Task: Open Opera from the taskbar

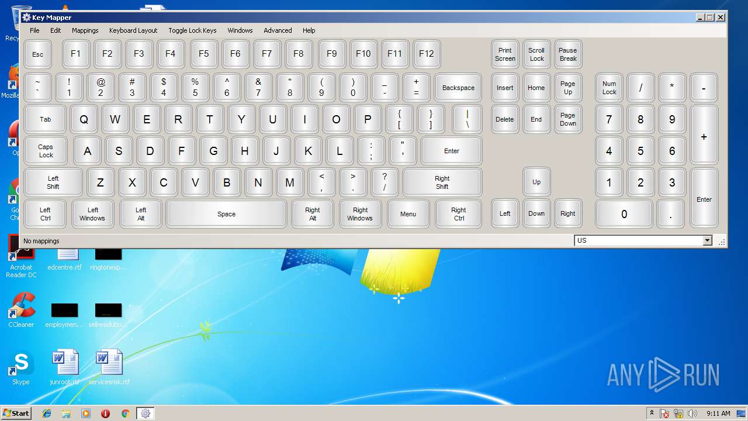Action: 106,413
